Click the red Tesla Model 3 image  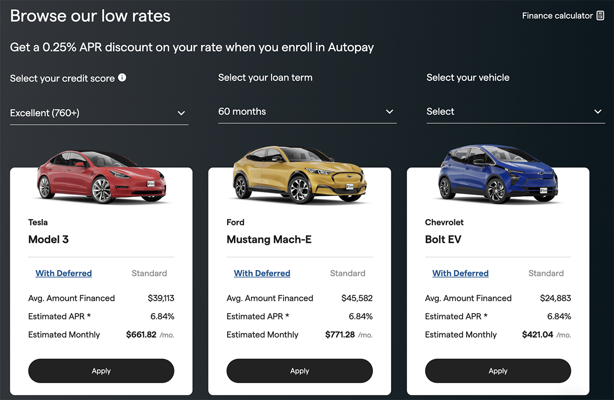point(101,175)
